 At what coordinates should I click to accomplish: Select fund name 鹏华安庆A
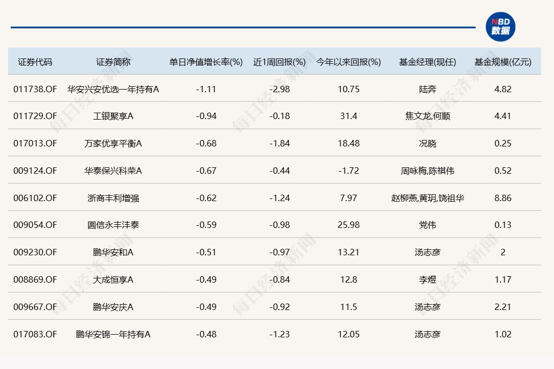(x=113, y=307)
